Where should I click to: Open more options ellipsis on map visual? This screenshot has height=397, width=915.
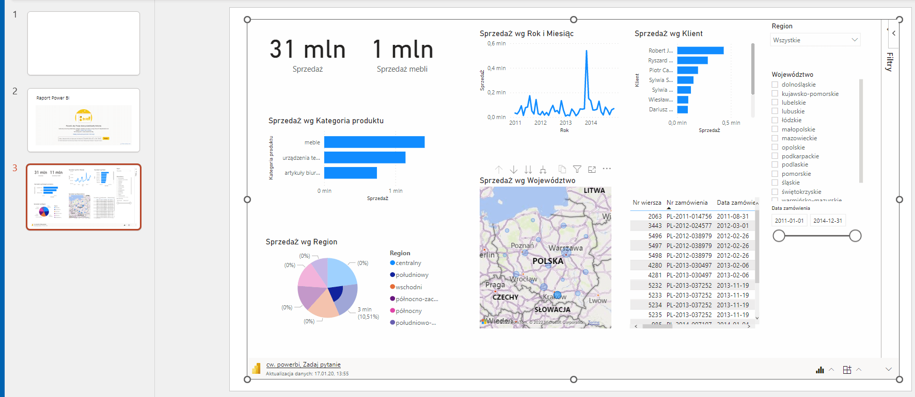(607, 169)
